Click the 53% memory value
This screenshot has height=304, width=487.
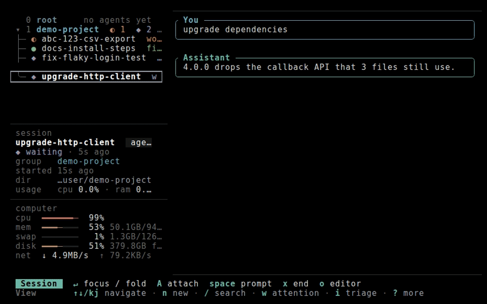[x=96, y=227]
